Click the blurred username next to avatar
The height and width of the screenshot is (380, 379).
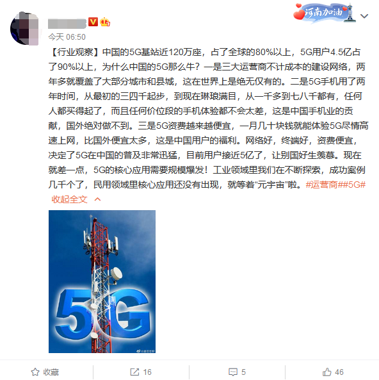[67, 23]
